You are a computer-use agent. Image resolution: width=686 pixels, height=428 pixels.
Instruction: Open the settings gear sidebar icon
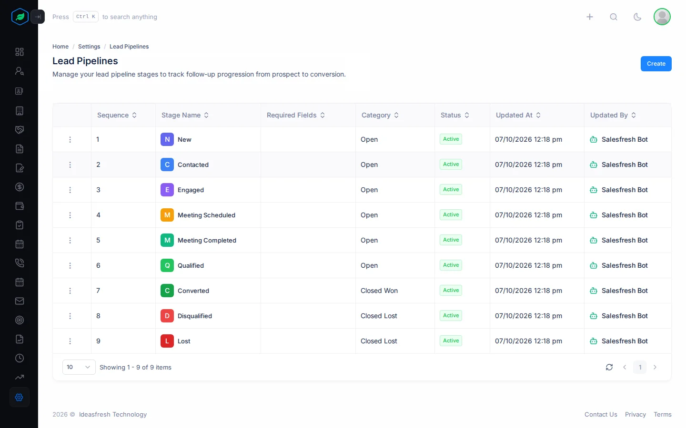[x=20, y=397]
